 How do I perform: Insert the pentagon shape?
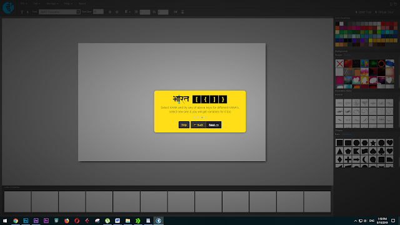348,151
